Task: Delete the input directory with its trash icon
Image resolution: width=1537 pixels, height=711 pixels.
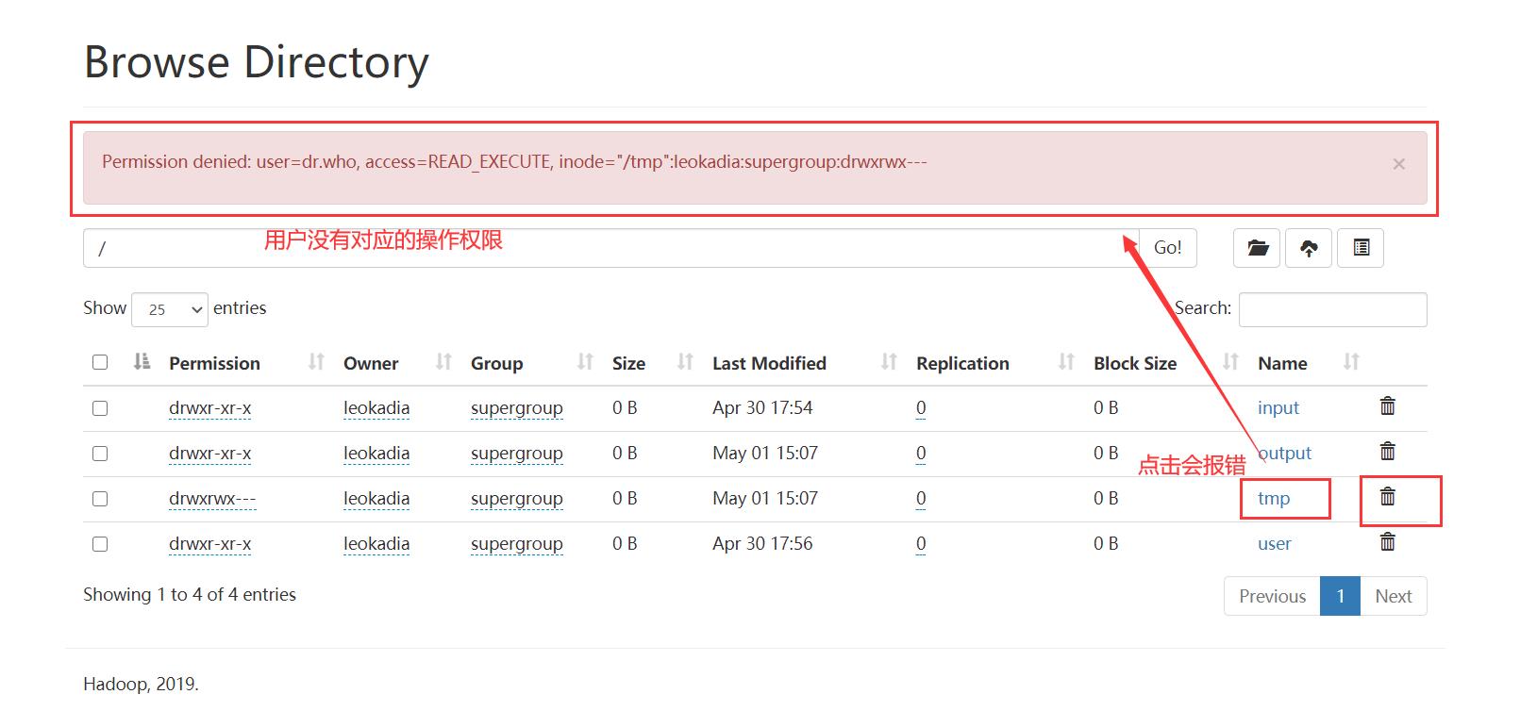Action: click(1387, 406)
